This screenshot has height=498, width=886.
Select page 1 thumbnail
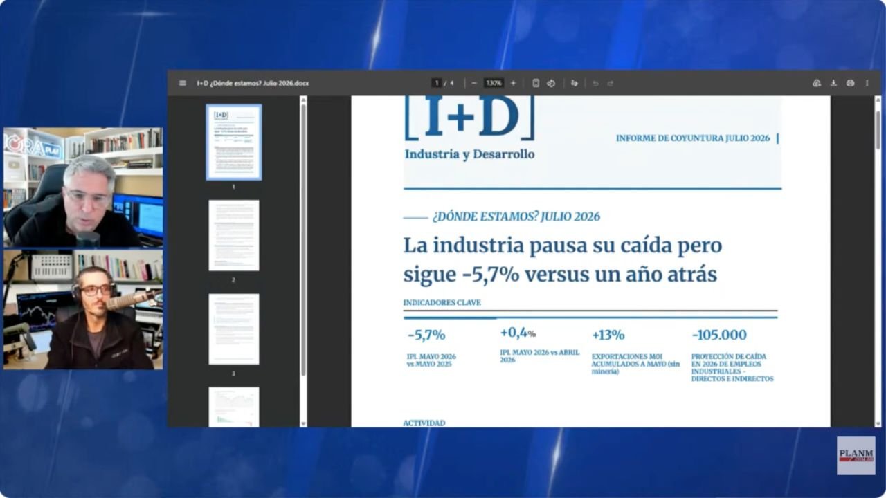tap(234, 142)
